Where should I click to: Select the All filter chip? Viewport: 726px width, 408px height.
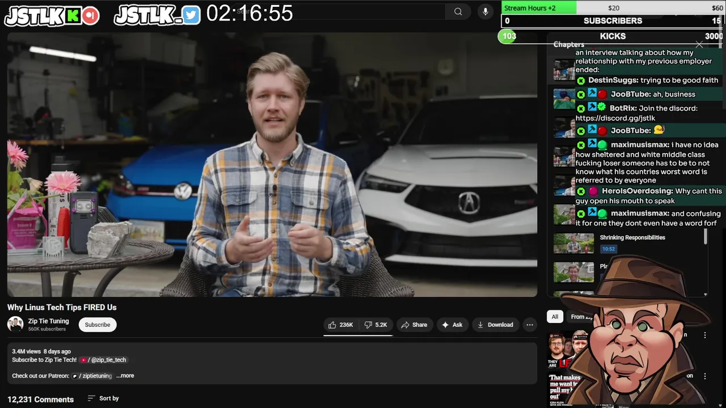[555, 317]
